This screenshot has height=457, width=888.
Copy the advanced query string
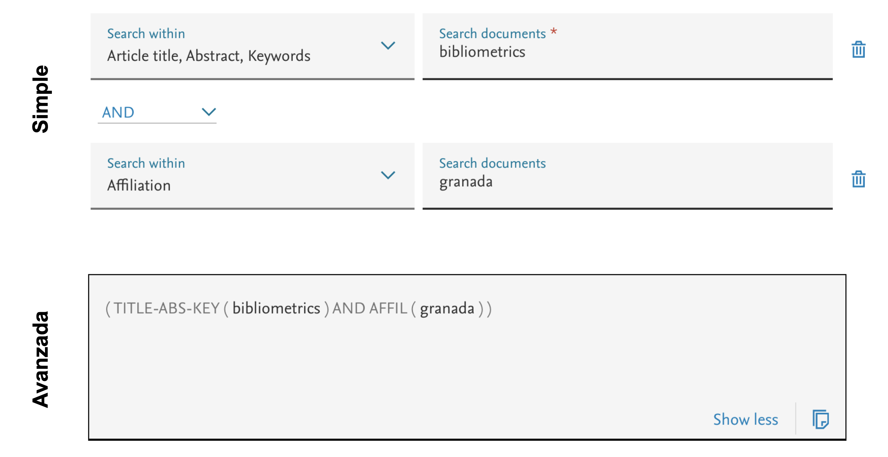pyautogui.click(x=820, y=419)
